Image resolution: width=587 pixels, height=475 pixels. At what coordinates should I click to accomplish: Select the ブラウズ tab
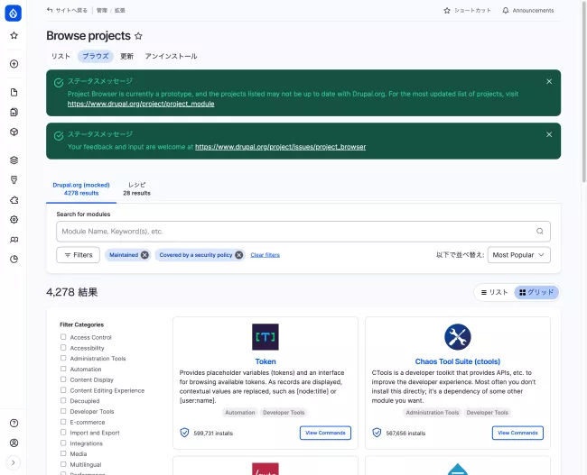(x=96, y=56)
